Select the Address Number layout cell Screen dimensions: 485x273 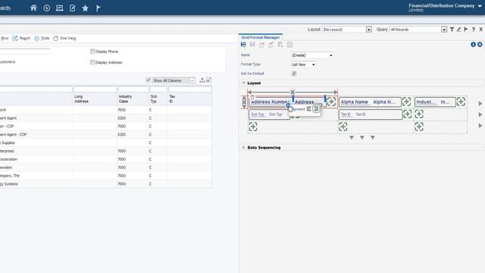[286, 102]
